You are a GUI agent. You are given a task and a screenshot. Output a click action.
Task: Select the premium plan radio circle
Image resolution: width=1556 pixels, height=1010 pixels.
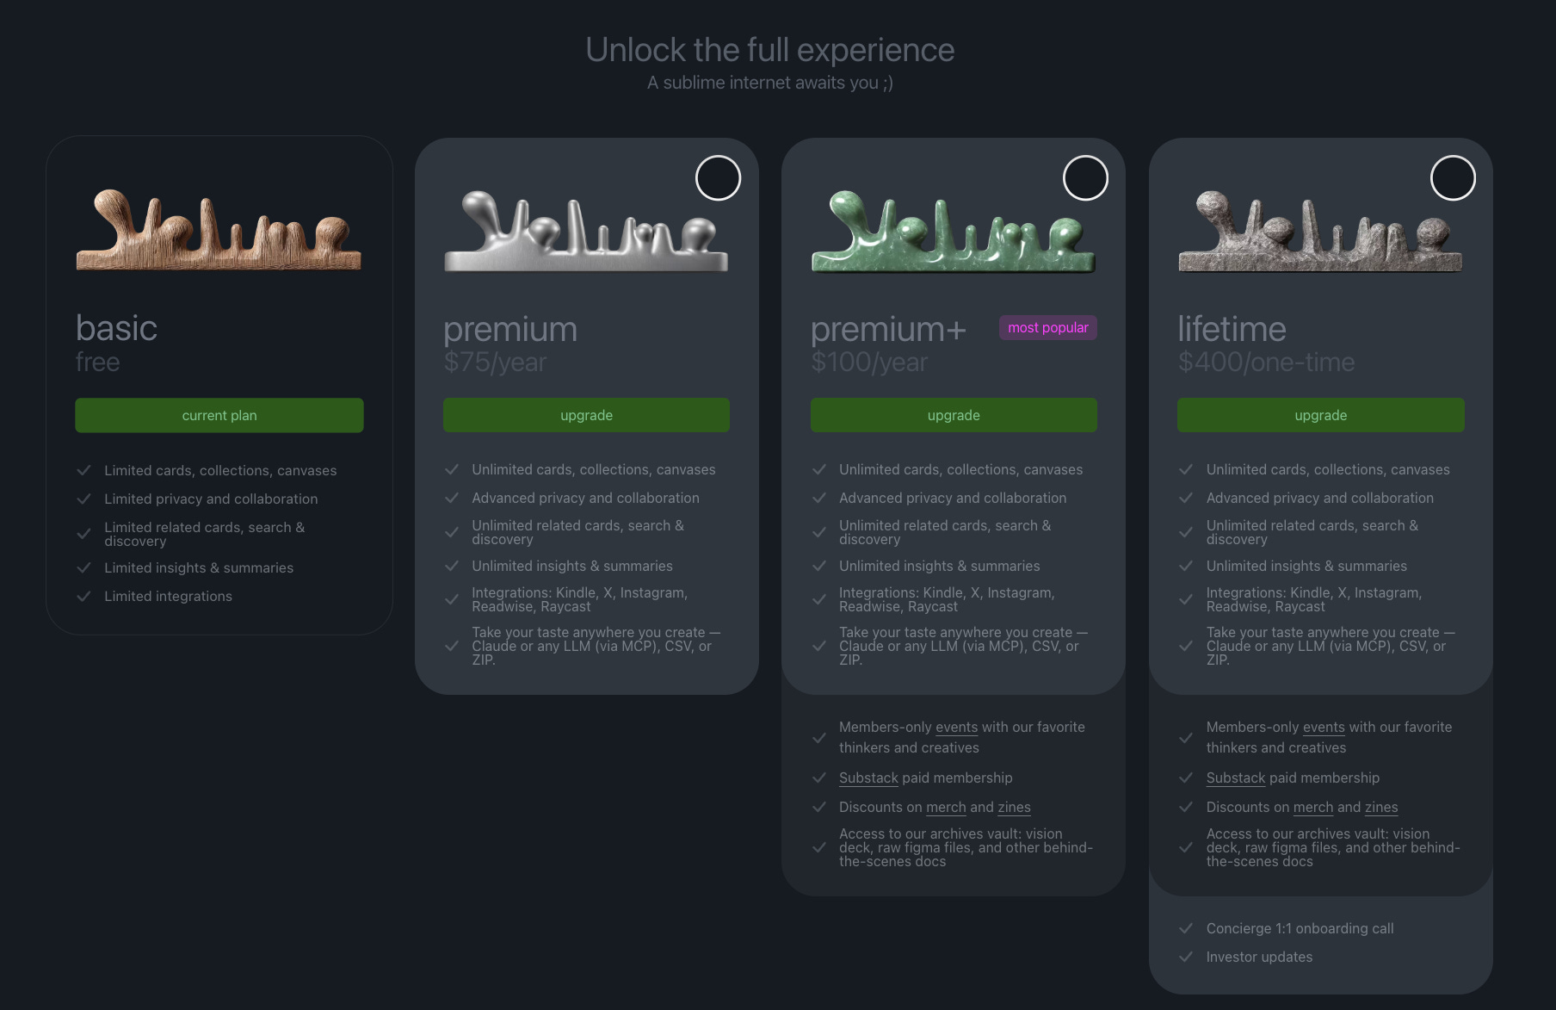click(718, 178)
